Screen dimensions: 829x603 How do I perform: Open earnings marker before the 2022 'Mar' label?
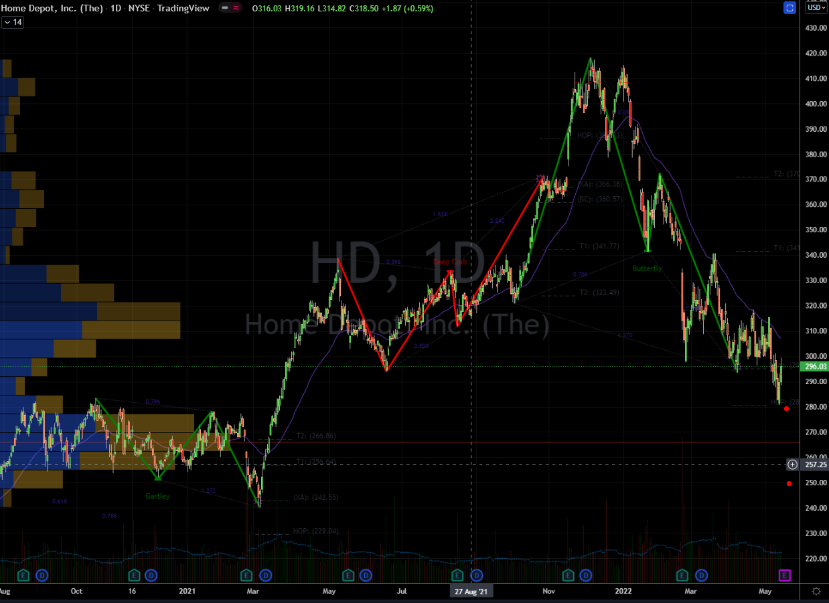682,575
